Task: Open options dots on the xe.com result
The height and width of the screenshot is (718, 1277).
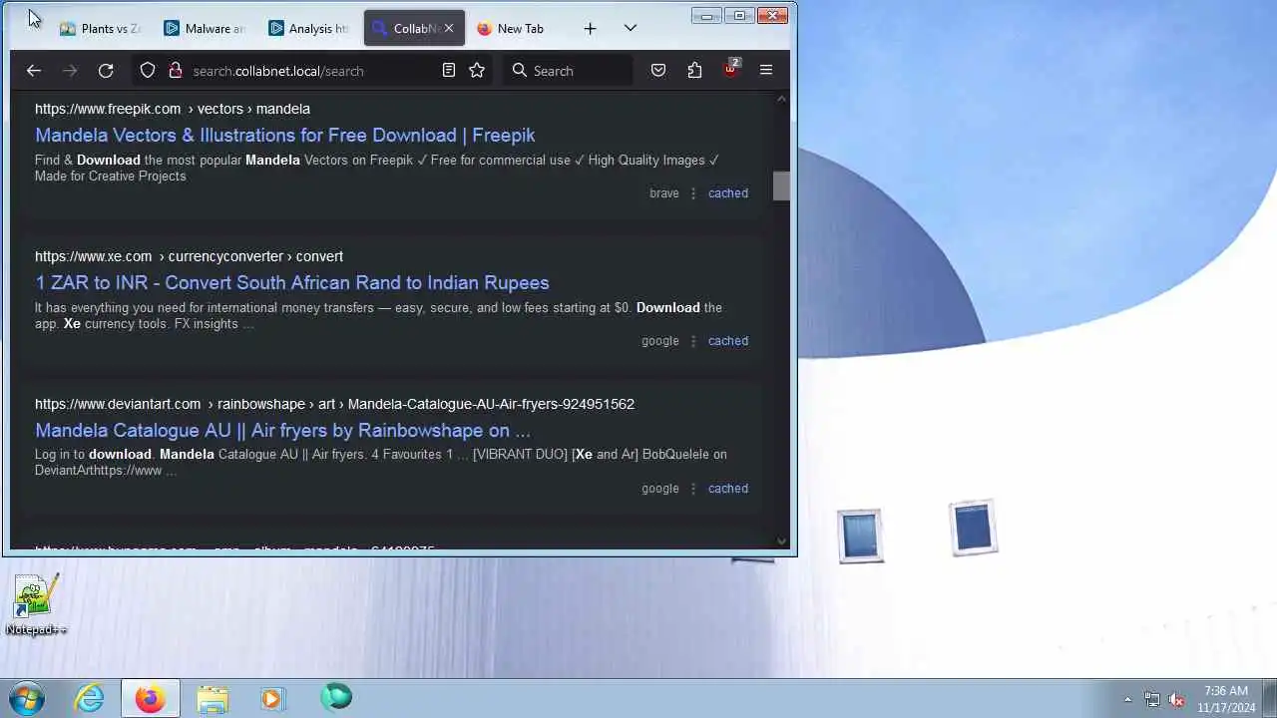Action: pos(693,341)
